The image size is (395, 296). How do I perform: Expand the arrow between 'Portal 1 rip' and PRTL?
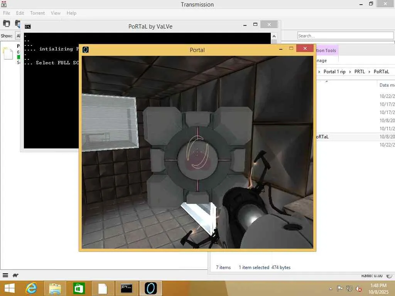point(350,72)
